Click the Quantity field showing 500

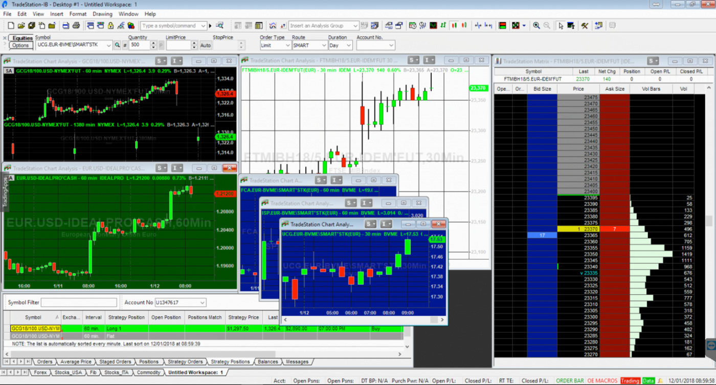pos(139,46)
